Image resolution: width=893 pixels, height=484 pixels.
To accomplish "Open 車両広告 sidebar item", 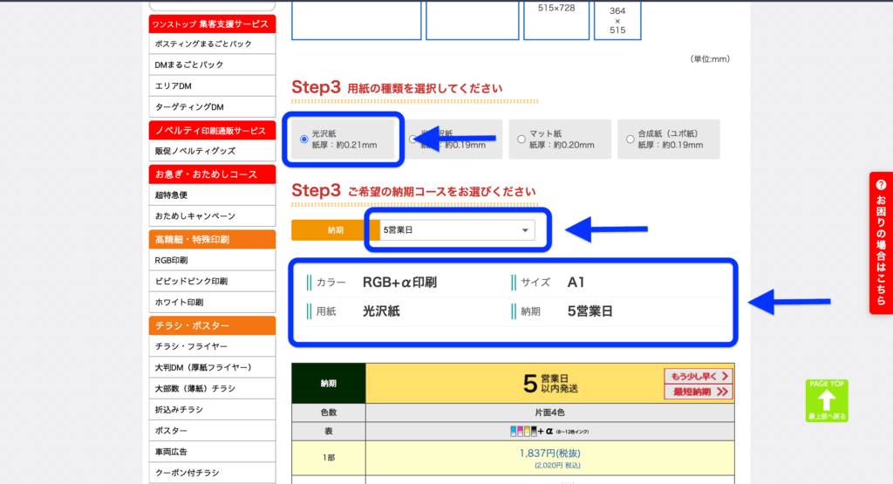I will 212,452.
